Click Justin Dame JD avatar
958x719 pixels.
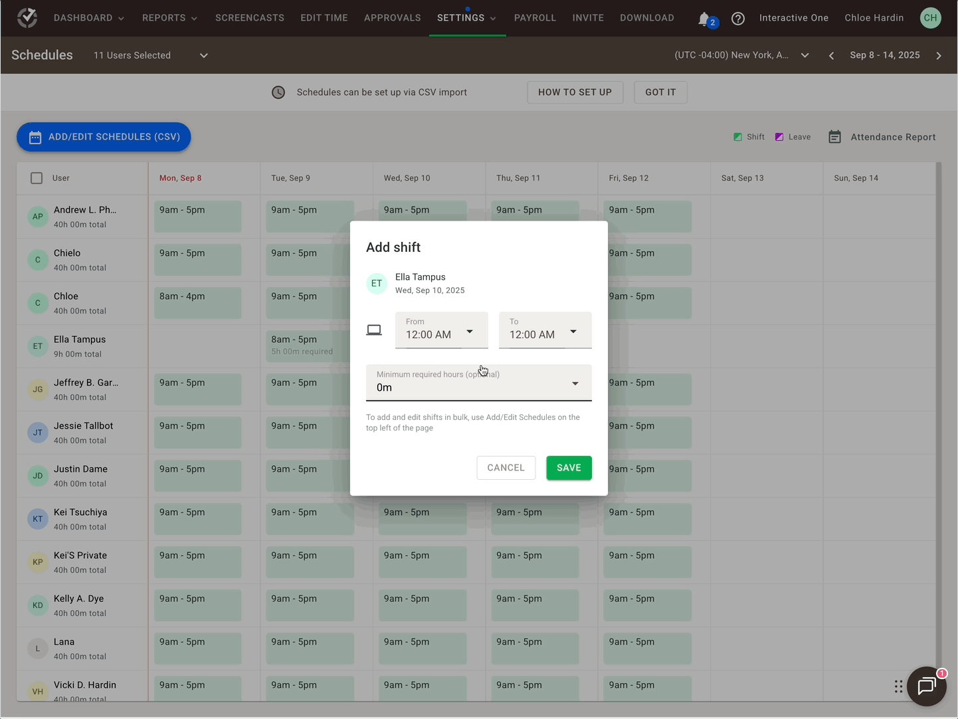click(x=38, y=476)
